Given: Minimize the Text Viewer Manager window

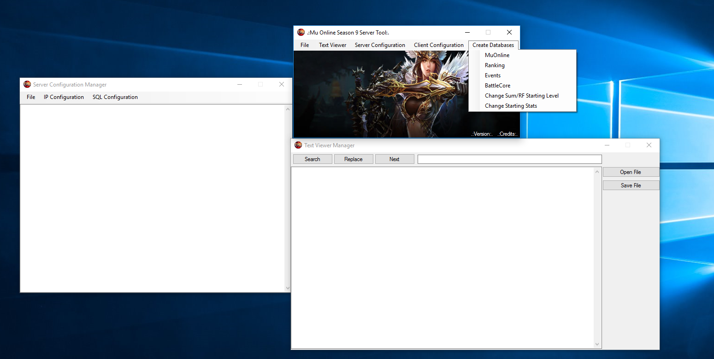Looking at the screenshot, I should (x=607, y=145).
